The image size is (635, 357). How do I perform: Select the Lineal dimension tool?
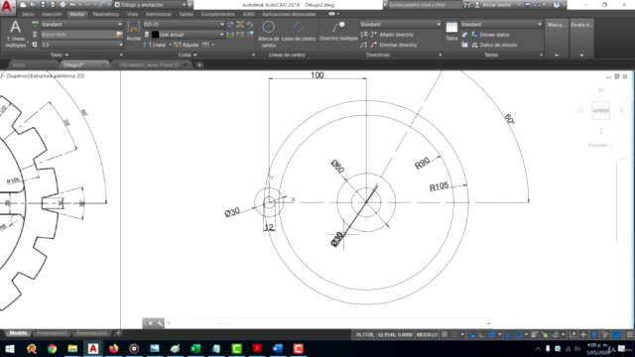[x=155, y=45]
